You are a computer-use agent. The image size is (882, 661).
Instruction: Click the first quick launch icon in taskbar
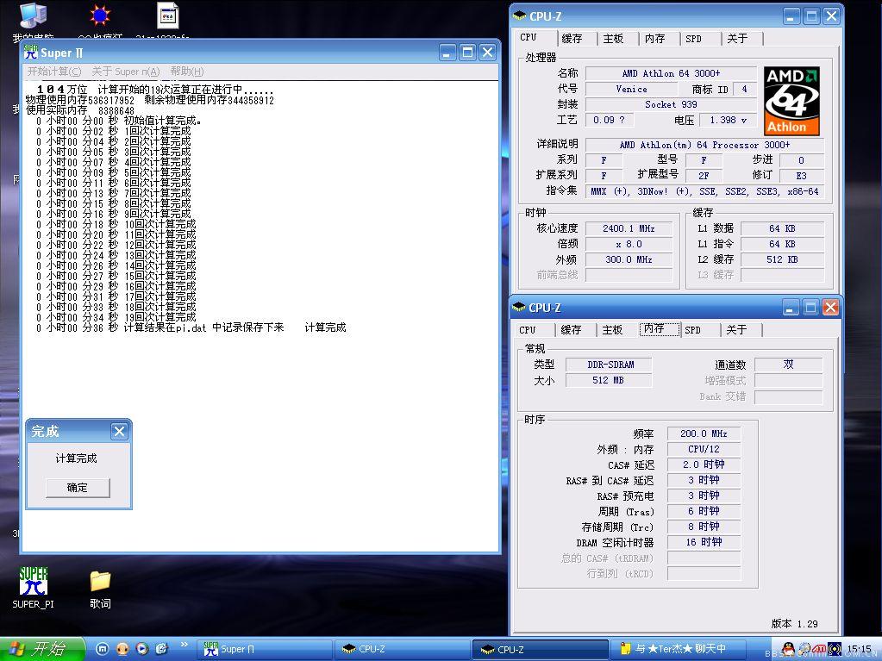click(x=102, y=649)
